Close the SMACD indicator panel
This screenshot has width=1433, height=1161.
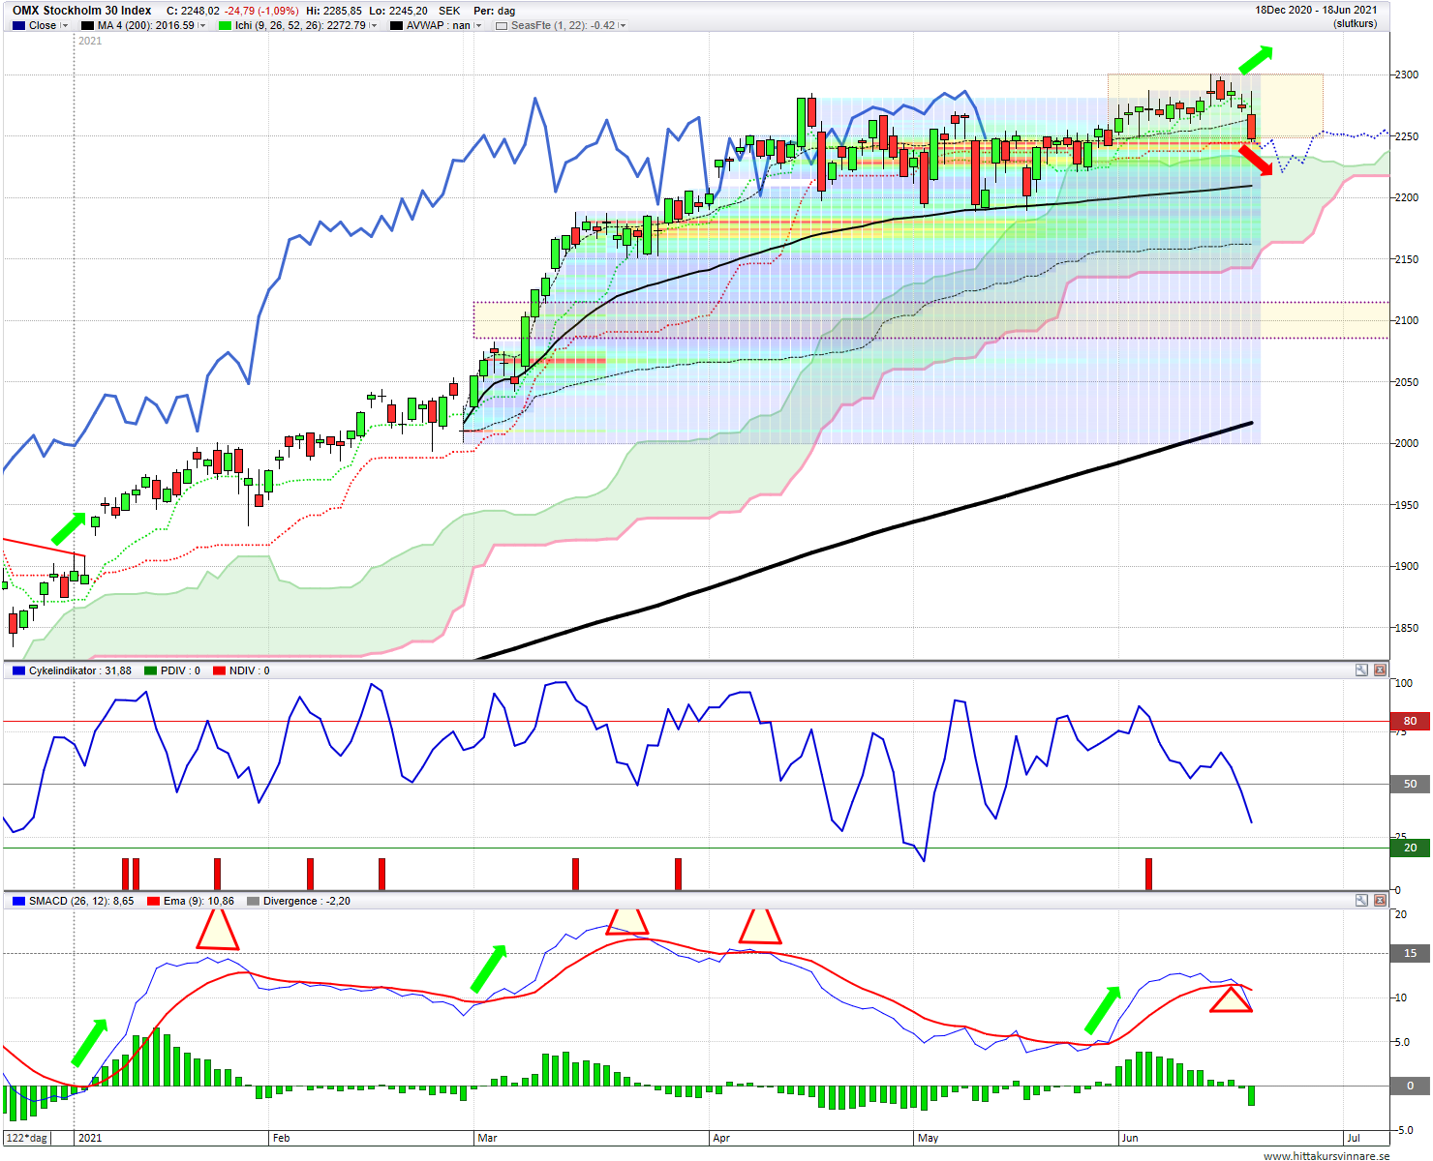1380,900
